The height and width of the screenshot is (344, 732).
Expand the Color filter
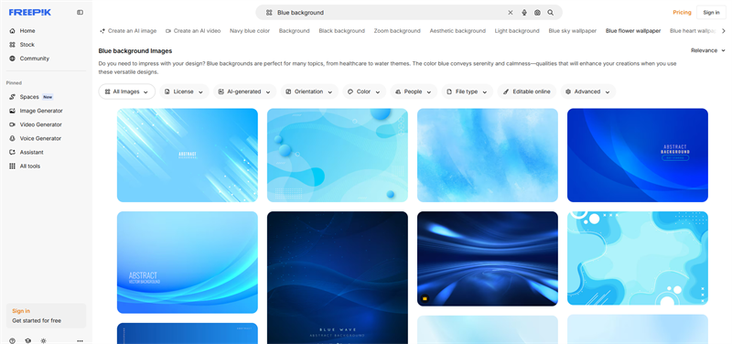(364, 91)
